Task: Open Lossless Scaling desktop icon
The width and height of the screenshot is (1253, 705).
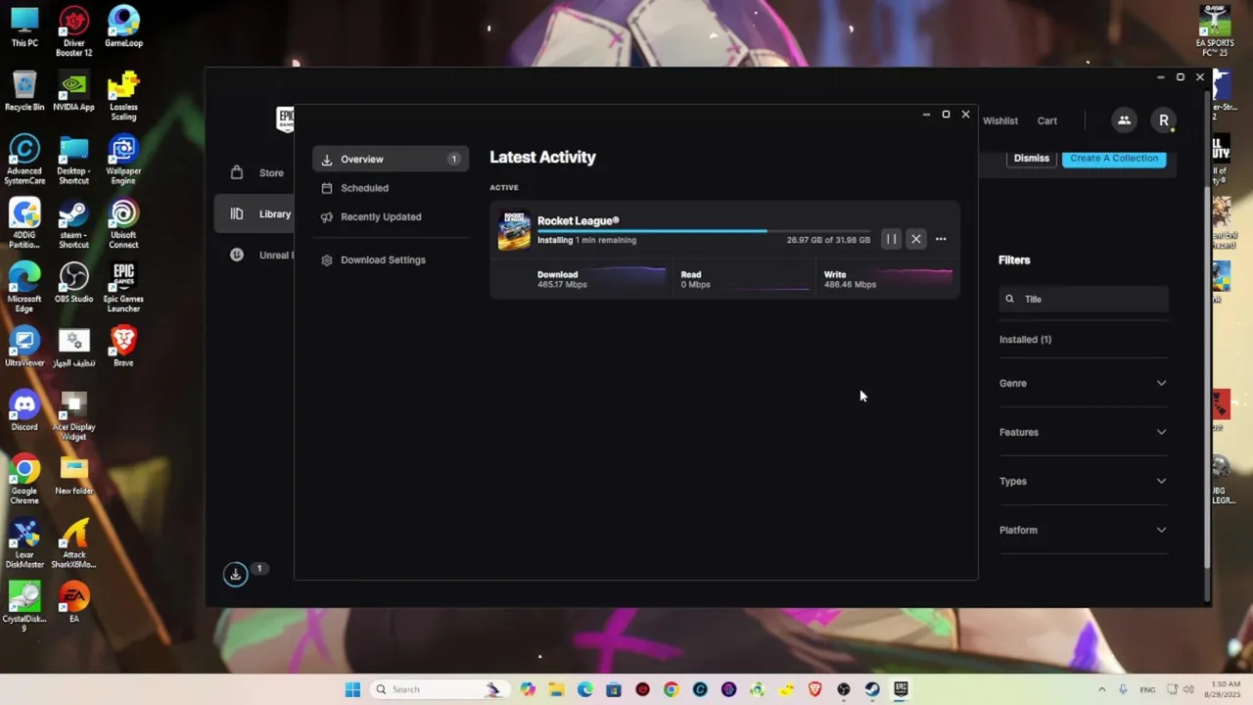Action: coord(123,96)
